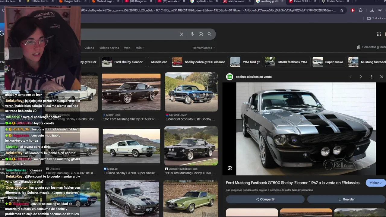Image resolution: width=386 pixels, height=217 pixels.
Task: Open the Todos los marcadores bookmarks folder
Action: [376, 18]
